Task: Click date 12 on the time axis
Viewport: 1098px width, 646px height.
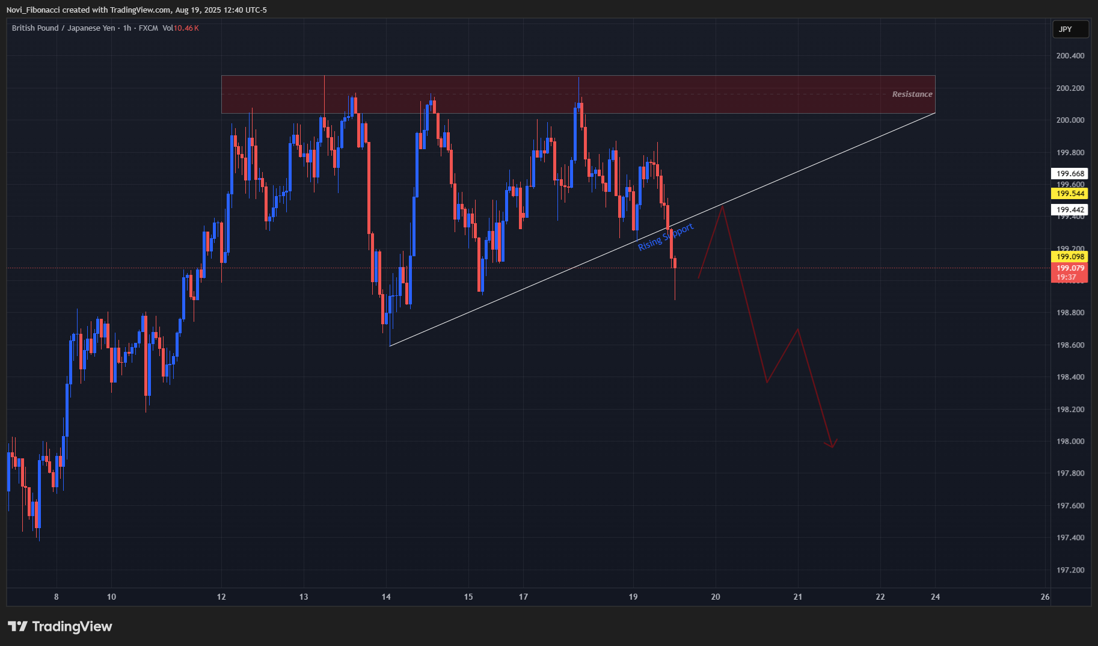Action: (x=221, y=597)
